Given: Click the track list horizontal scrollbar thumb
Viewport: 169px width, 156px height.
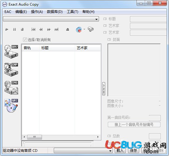Looking at the screenshot, I should click(x=35, y=137).
